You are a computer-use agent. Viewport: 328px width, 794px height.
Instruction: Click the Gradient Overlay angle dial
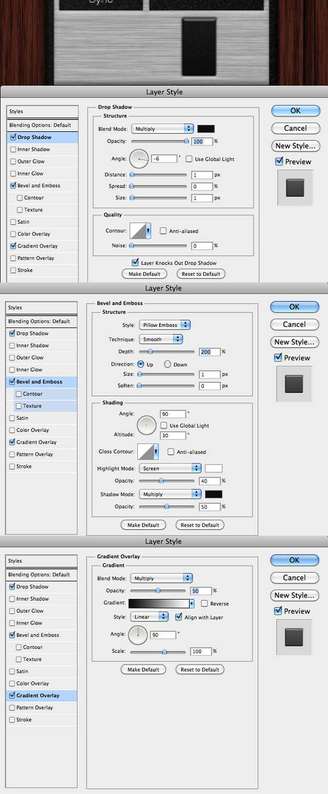click(138, 635)
